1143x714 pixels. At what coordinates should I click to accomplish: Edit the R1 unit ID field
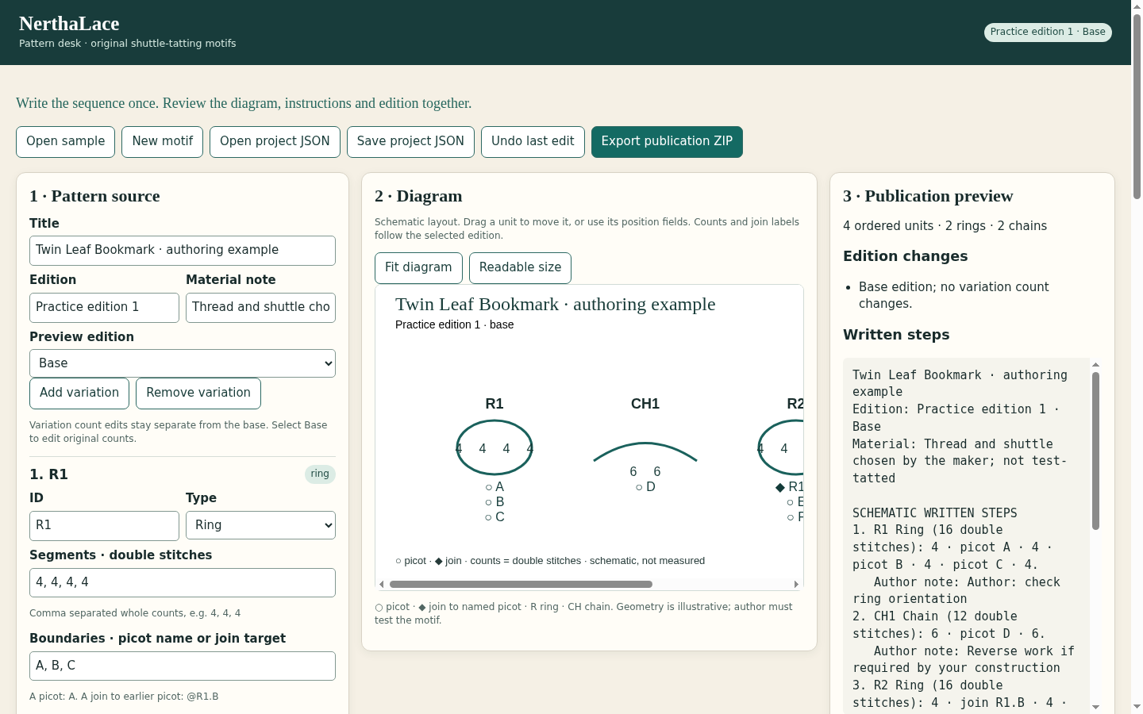(x=104, y=526)
